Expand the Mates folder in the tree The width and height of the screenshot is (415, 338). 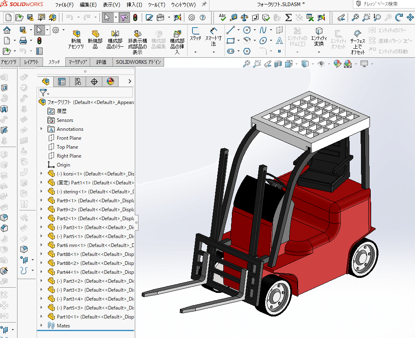click(41, 325)
